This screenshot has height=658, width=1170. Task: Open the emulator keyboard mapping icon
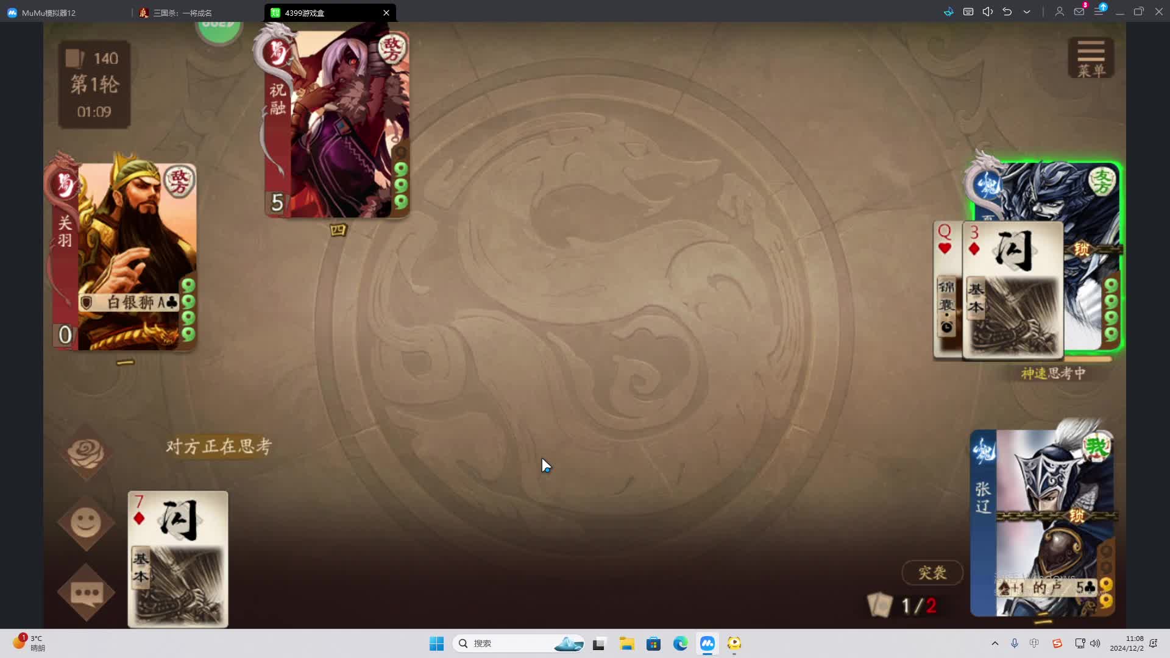pos(968,12)
